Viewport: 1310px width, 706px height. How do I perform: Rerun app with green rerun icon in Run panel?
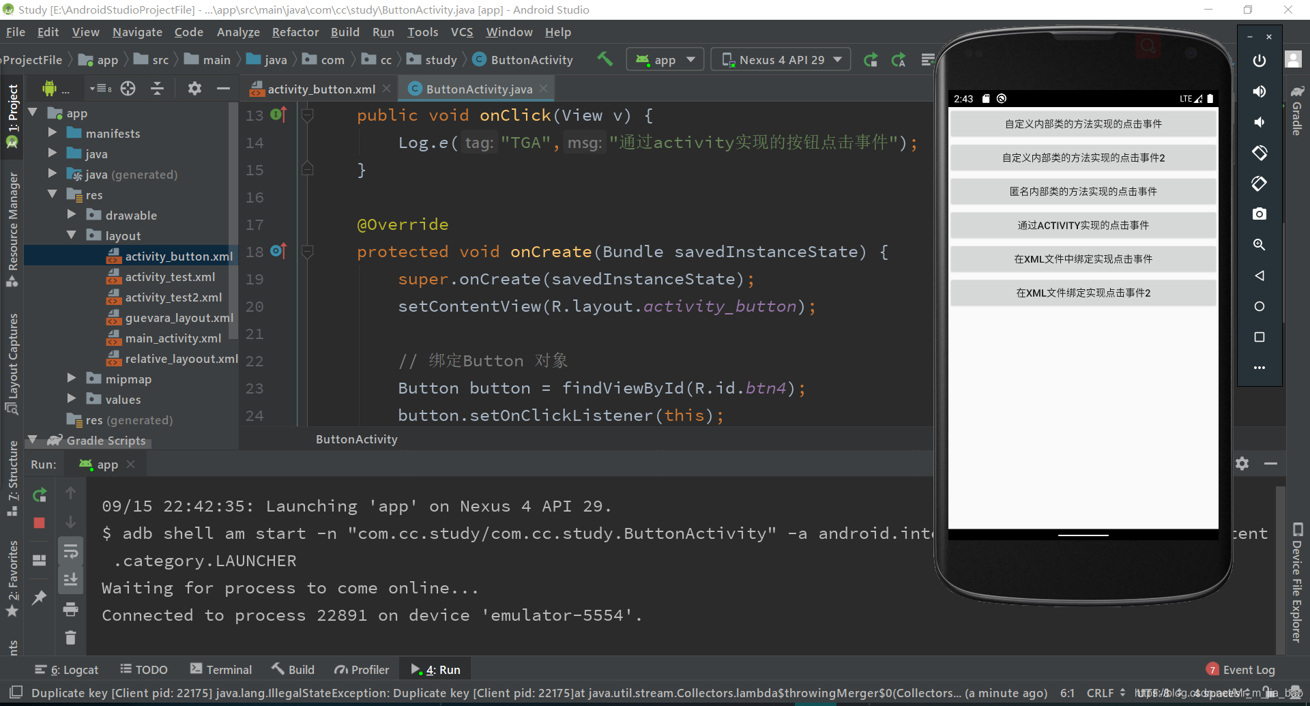tap(40, 494)
